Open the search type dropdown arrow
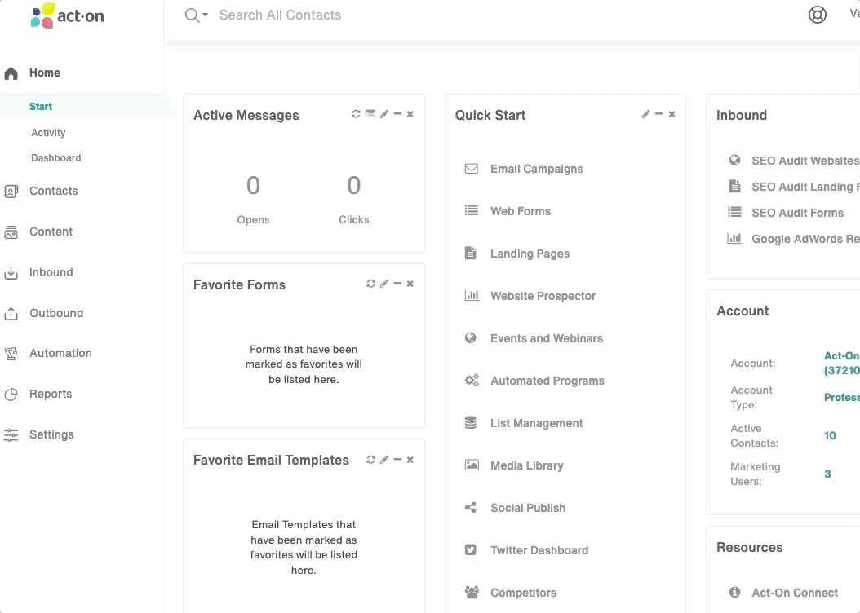This screenshot has height=613, width=860. tap(205, 15)
